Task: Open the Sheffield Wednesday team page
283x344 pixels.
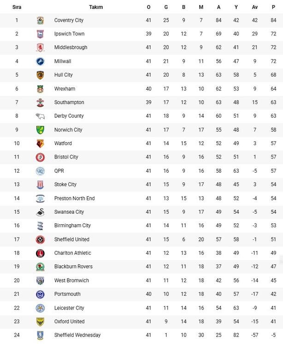Action: tap(77, 335)
